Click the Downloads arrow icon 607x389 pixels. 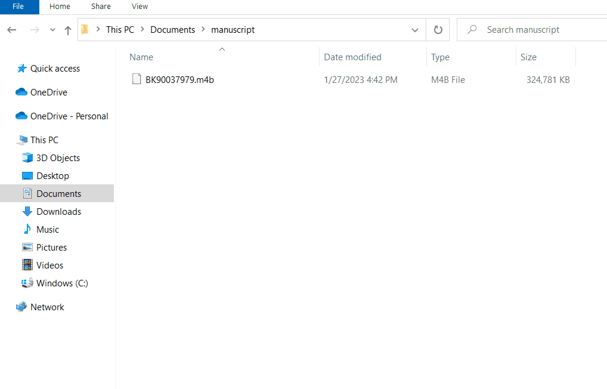[27, 212]
